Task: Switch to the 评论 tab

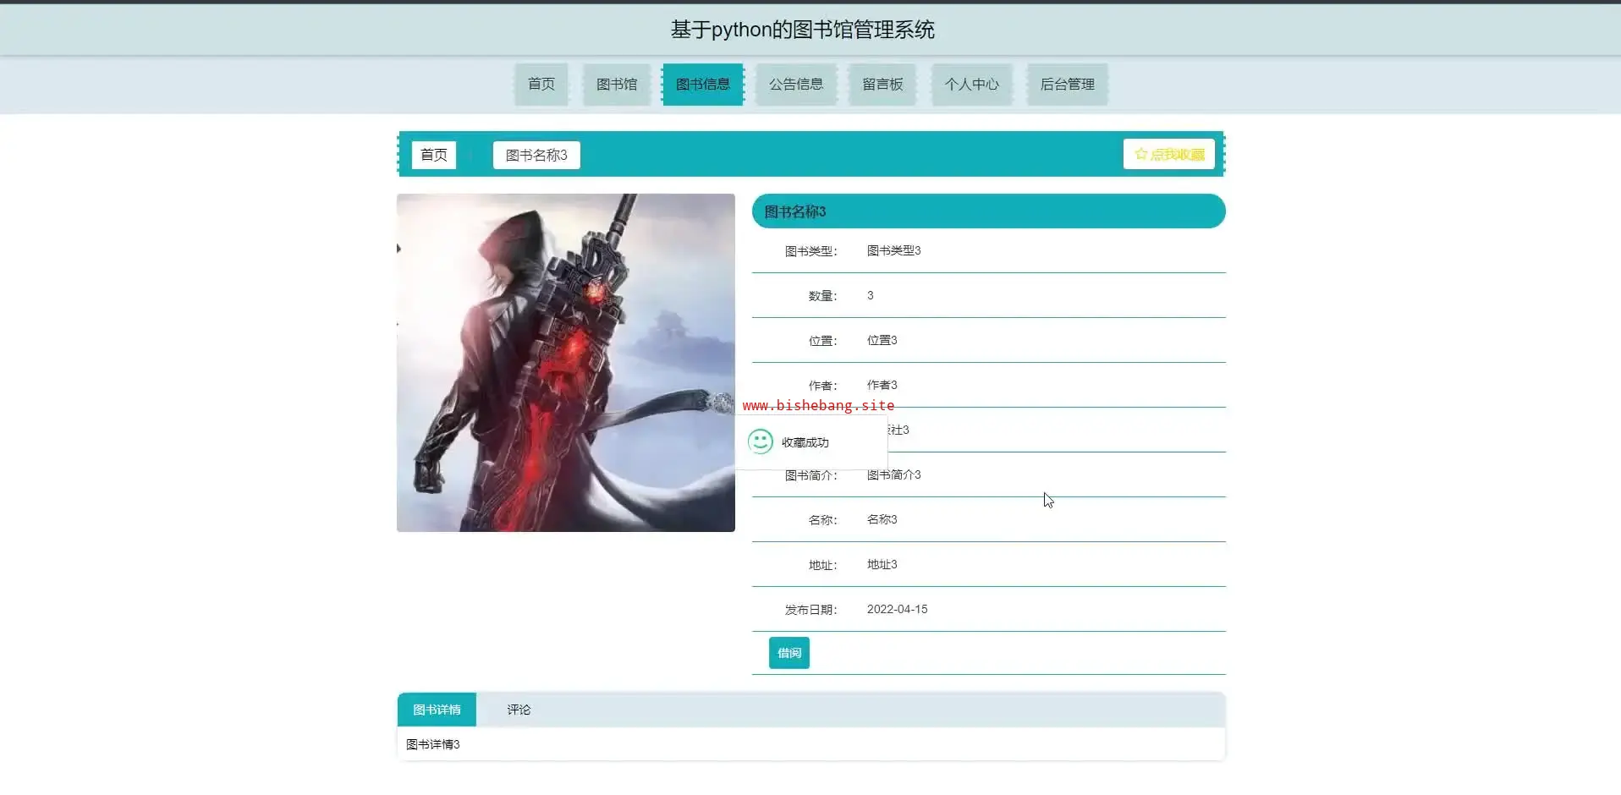Action: click(519, 710)
